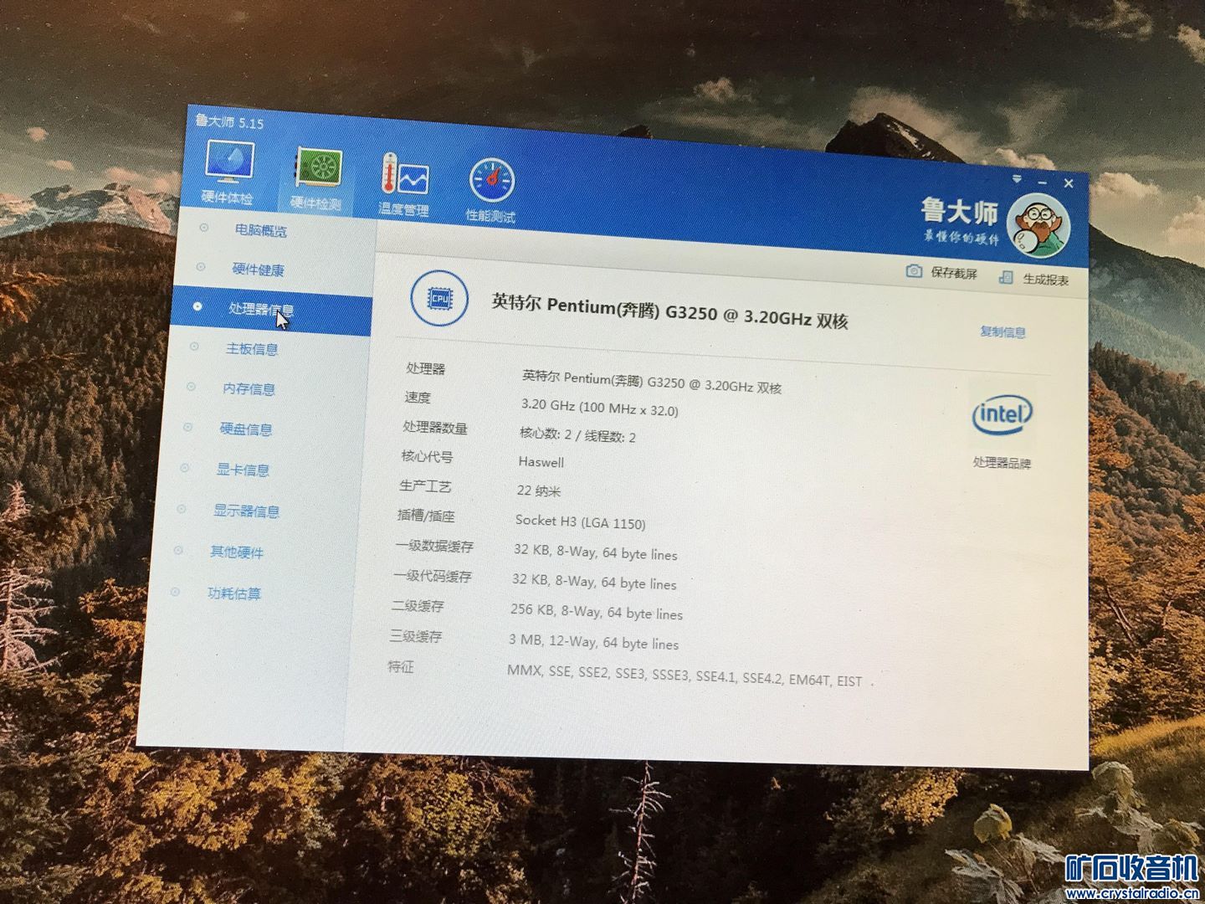Screen dimensions: 1205x904
Task: Click the 处理器数量 row label
Action: pos(434,428)
